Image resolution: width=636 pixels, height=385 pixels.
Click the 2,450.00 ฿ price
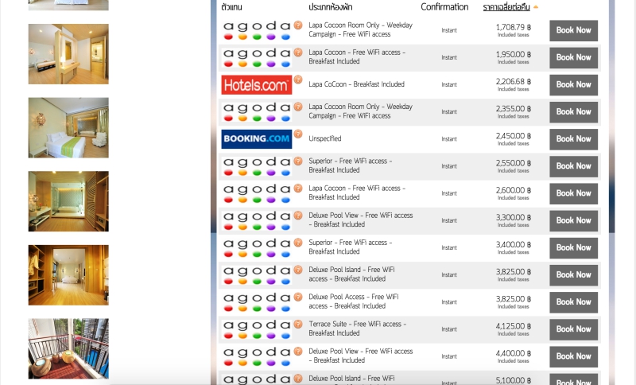pos(513,136)
